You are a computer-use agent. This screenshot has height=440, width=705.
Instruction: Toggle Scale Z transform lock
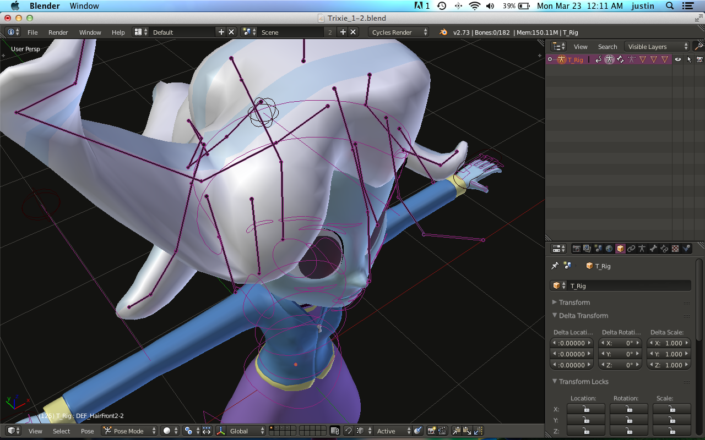671,431
